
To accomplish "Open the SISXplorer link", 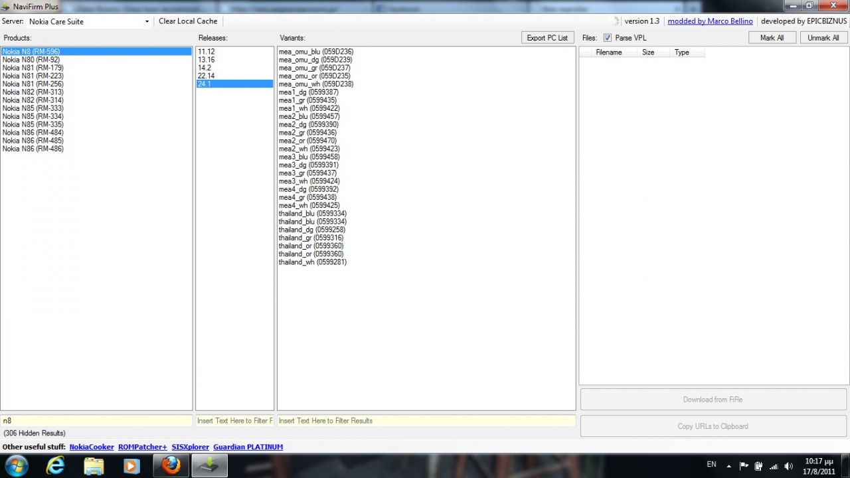I will click(190, 447).
